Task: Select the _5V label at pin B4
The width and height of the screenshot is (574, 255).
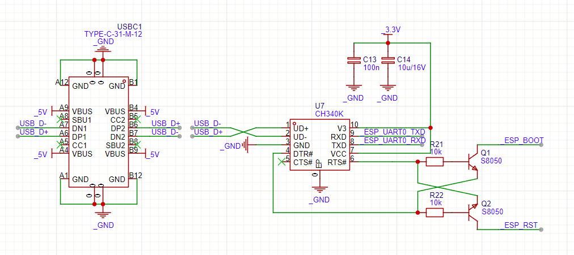Action: (153, 112)
